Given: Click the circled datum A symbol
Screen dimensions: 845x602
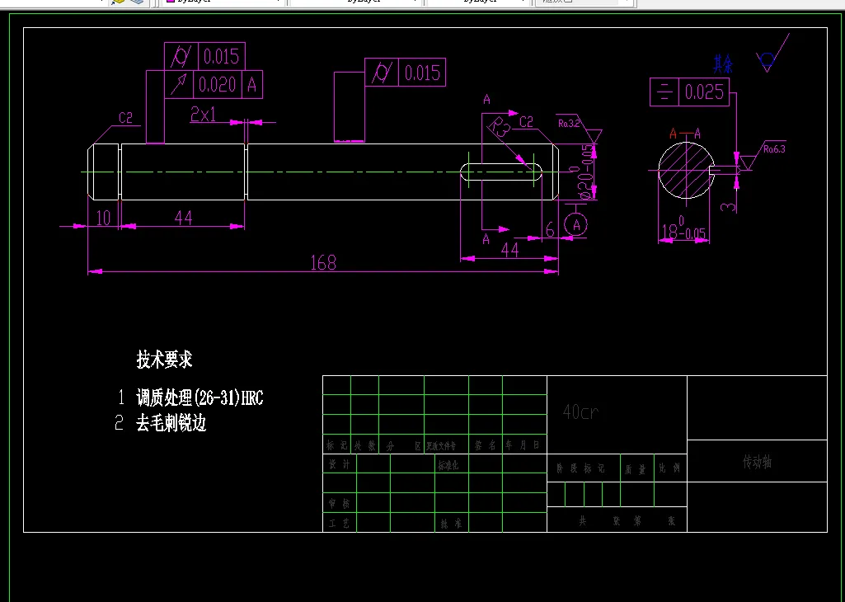Looking at the screenshot, I should click(576, 224).
